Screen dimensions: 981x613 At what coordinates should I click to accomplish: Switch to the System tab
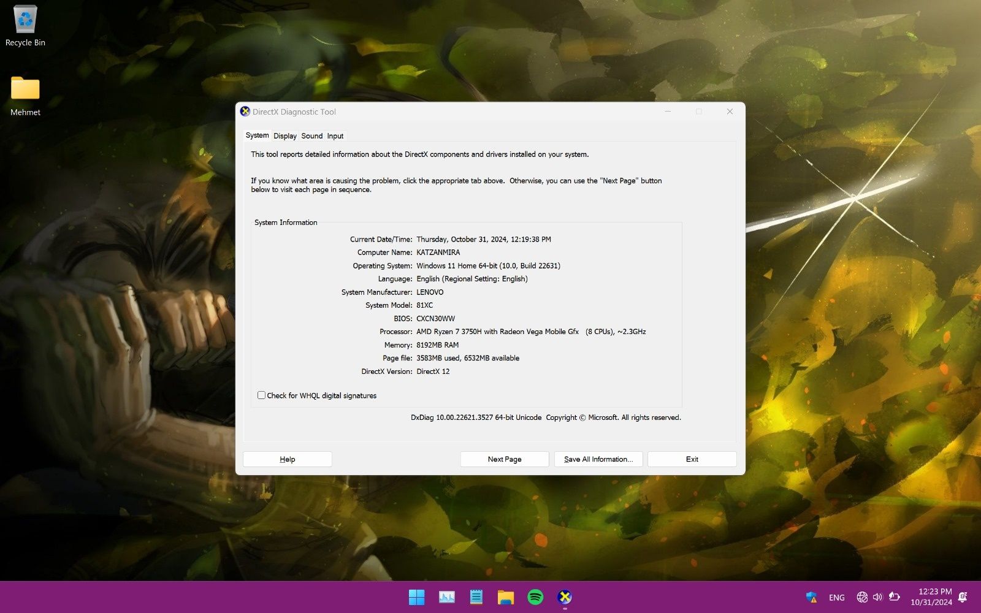[257, 135]
